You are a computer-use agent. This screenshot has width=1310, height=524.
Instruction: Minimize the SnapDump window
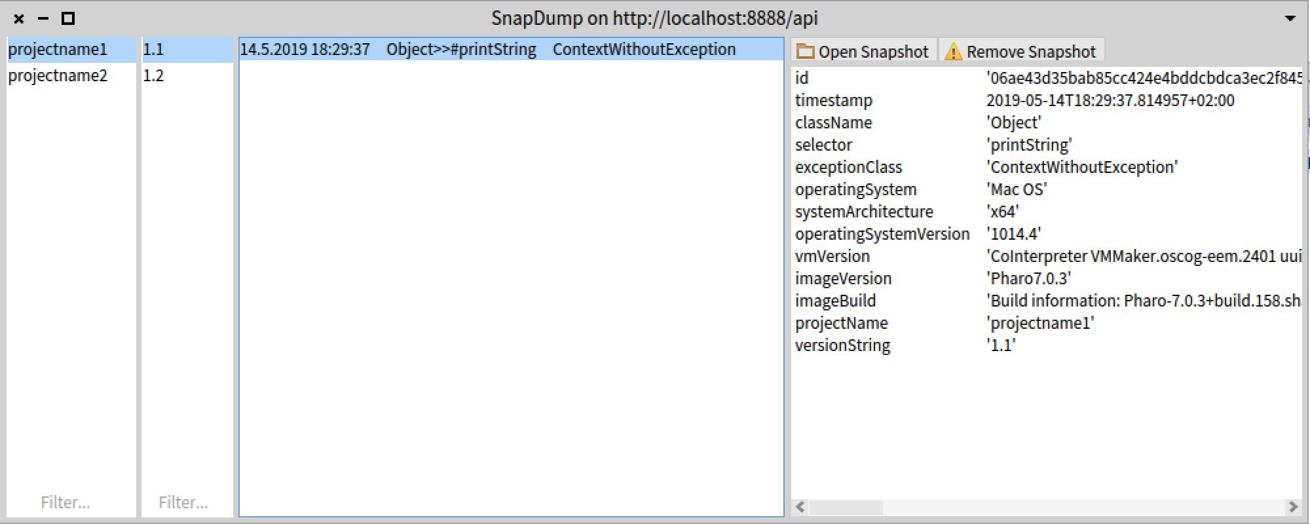(43, 19)
